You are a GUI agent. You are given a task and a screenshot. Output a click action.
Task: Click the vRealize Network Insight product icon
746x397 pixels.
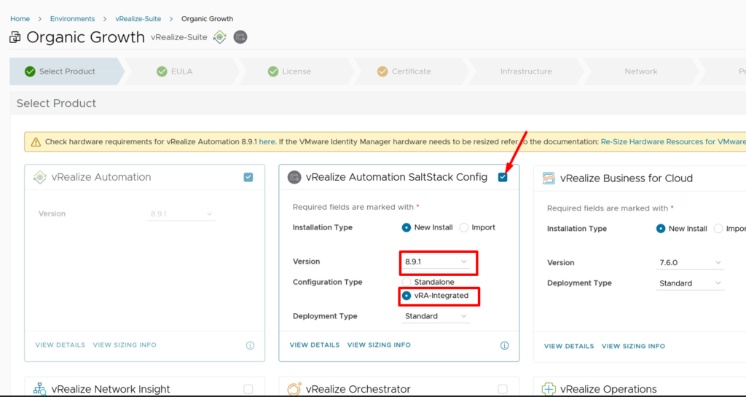(x=40, y=389)
